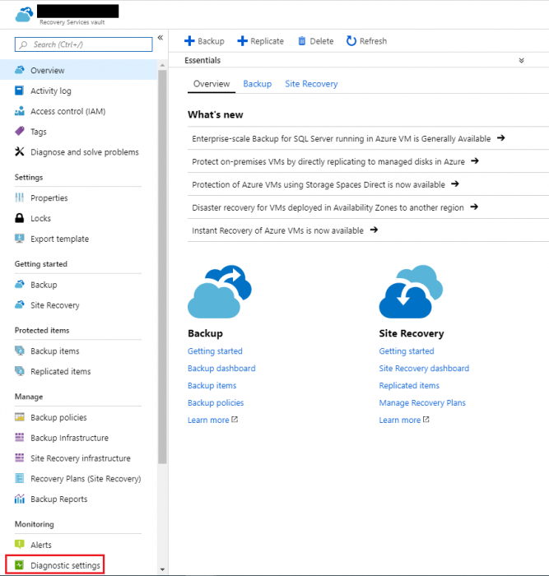This screenshot has height=576, width=549.
Task: Click the sidebar Search (Ctrl+/) field
Action: click(x=83, y=44)
